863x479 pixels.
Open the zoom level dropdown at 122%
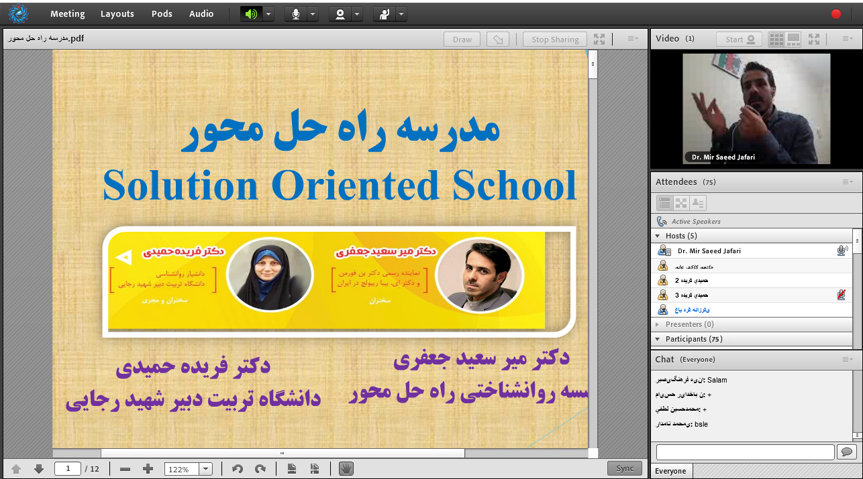(x=206, y=469)
